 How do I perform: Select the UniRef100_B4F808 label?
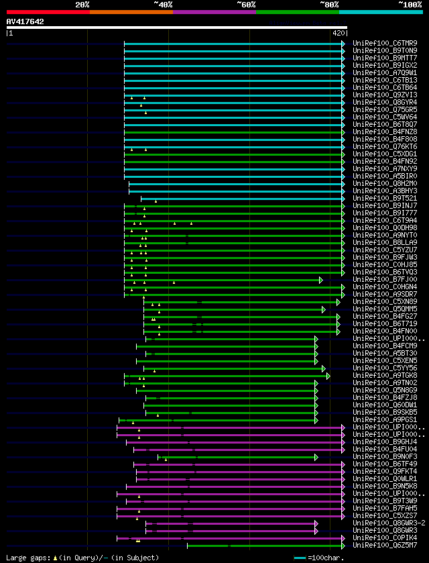385,140
